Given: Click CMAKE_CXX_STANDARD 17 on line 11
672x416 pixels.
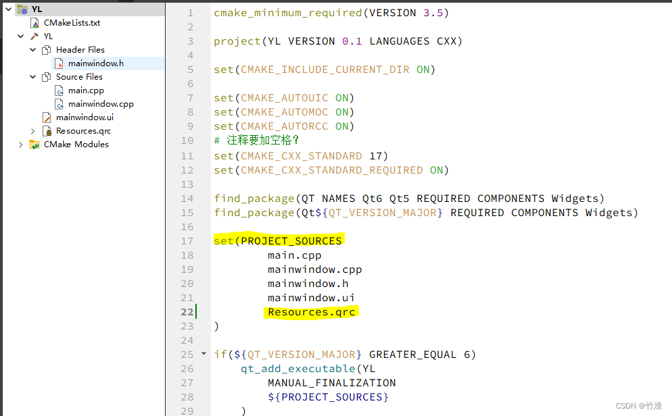Looking at the screenshot, I should (312, 156).
